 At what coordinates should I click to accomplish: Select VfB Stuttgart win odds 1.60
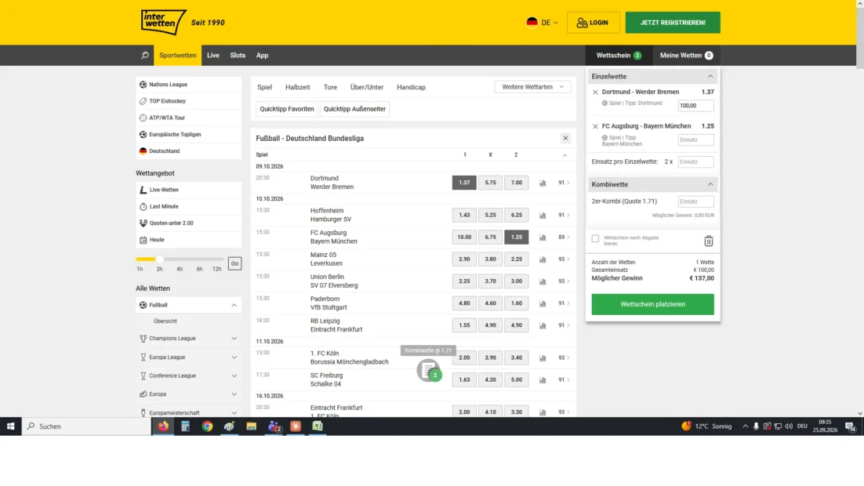[517, 303]
